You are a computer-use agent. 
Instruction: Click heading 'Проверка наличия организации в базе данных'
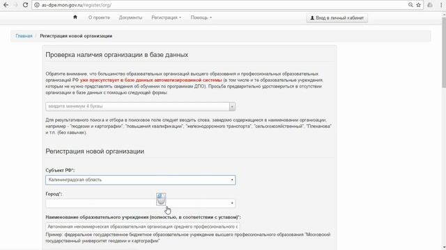[x=117, y=55]
